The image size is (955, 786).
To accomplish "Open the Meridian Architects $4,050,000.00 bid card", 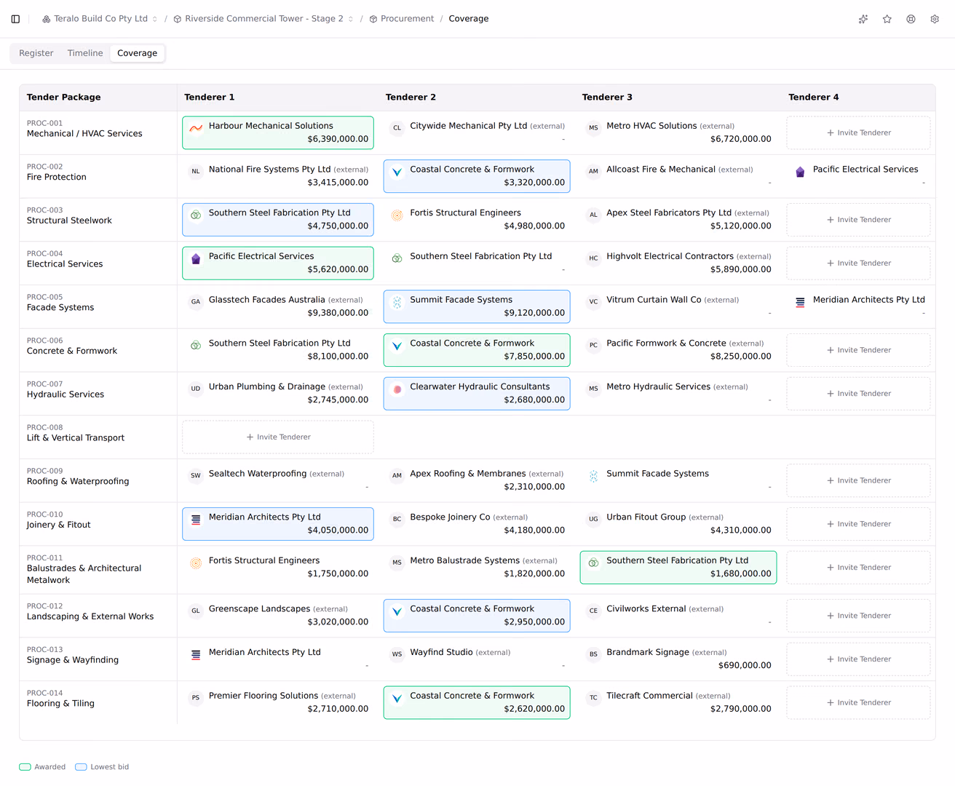I will point(278,524).
